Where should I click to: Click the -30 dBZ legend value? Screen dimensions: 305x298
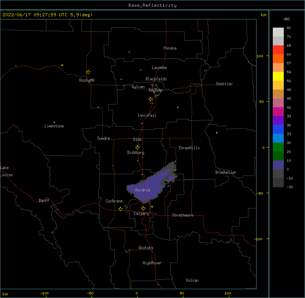tap(290, 187)
